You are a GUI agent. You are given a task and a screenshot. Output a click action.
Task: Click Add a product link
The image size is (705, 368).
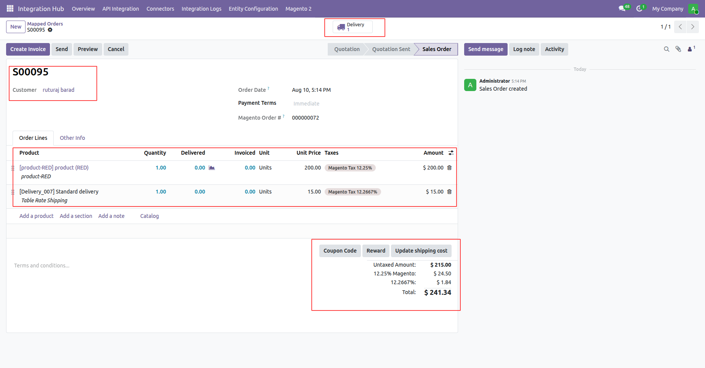click(37, 216)
